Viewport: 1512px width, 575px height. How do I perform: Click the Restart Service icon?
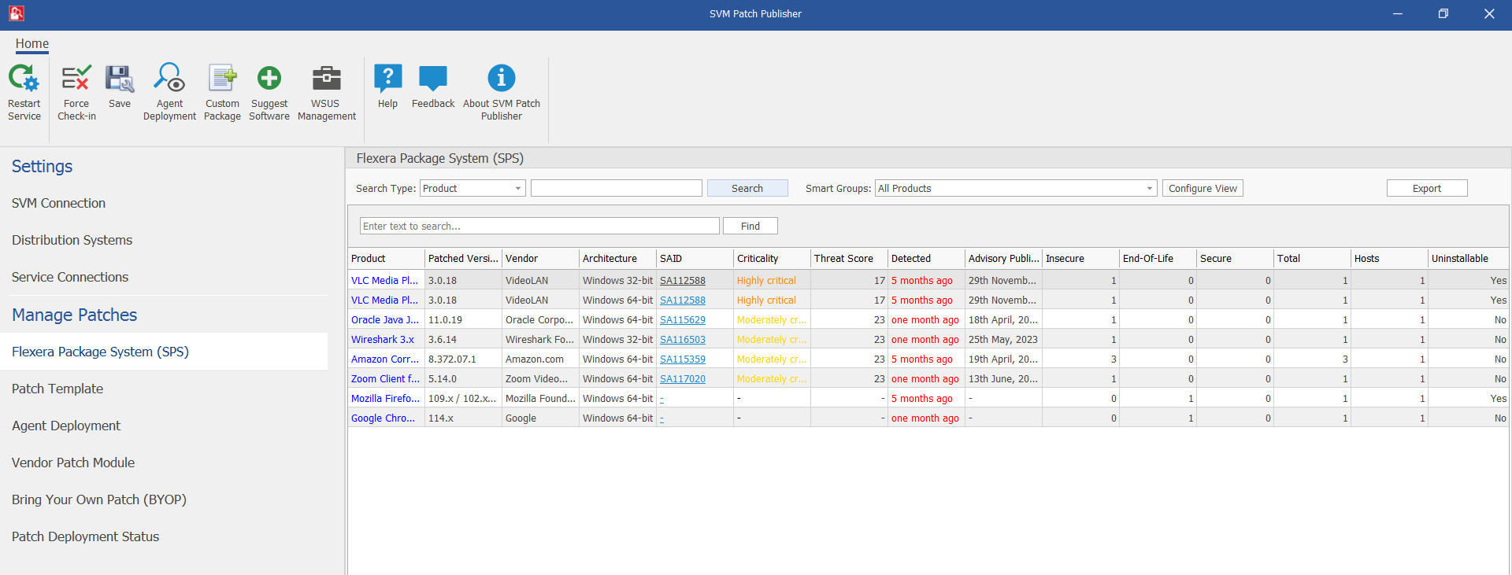tap(24, 79)
